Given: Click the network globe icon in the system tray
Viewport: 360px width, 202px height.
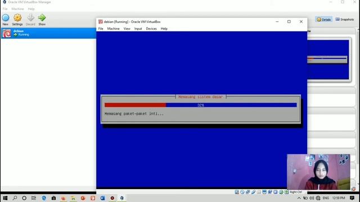Looking at the screenshot, I should pyautogui.click(x=318, y=198).
